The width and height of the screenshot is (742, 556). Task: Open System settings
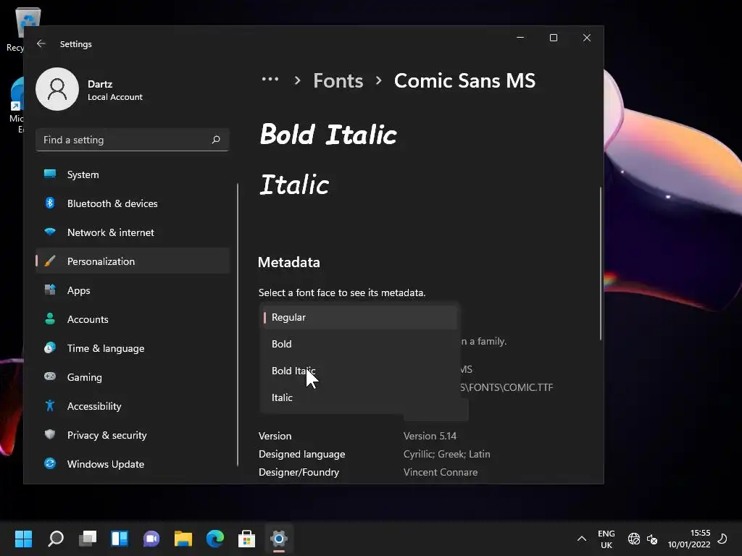click(133, 174)
